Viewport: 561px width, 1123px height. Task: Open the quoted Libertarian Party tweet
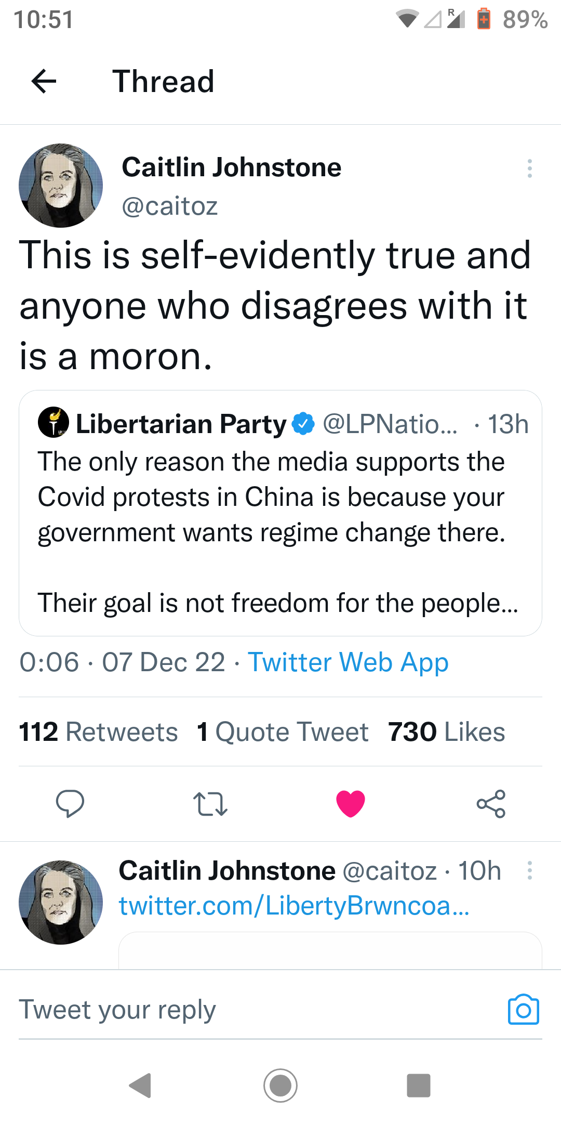coord(280,530)
